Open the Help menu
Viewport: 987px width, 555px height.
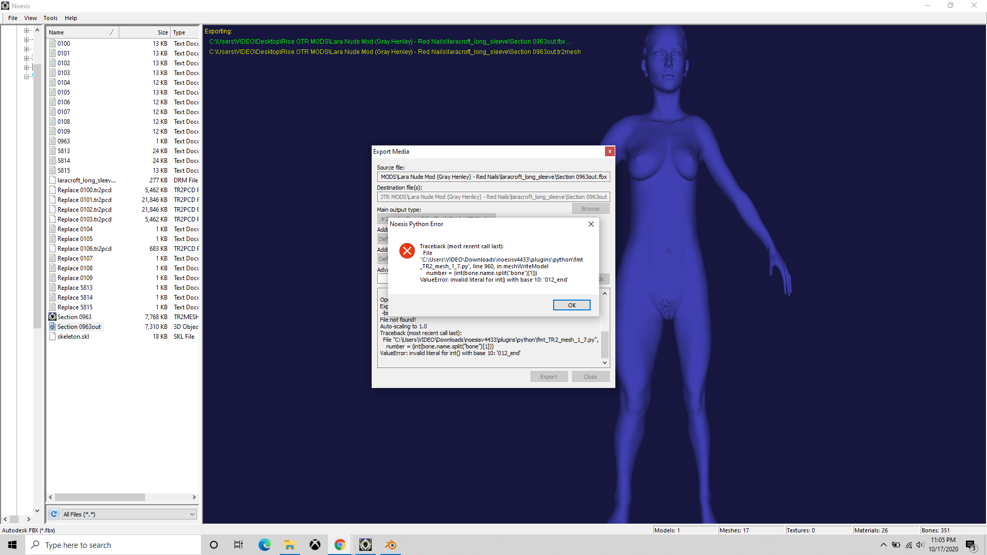click(71, 18)
